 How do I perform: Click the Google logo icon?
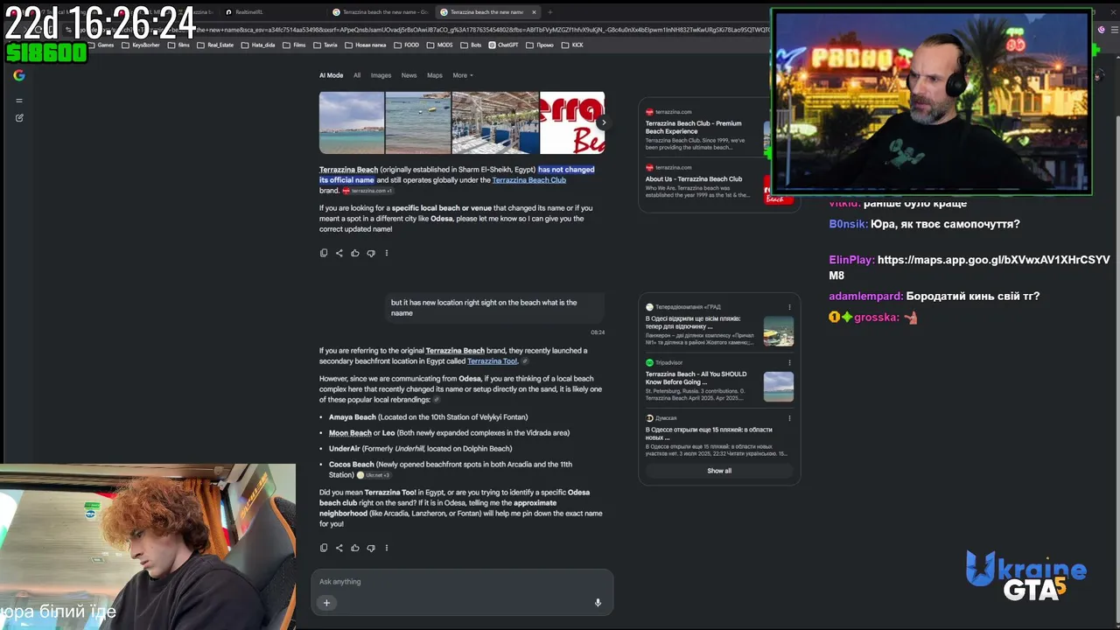click(19, 75)
